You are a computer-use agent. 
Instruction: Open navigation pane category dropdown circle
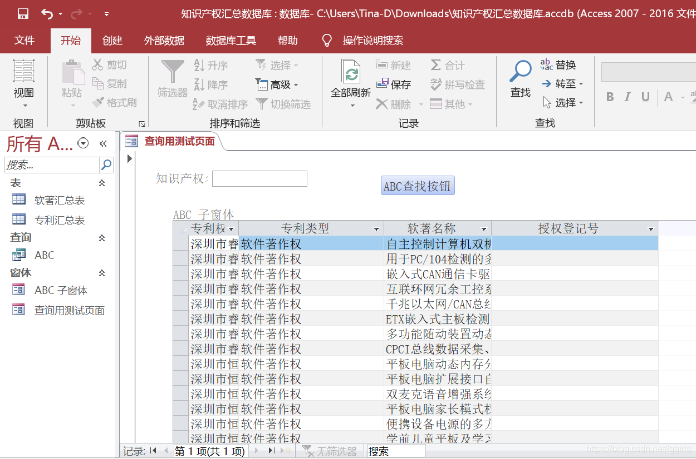pyautogui.click(x=84, y=143)
